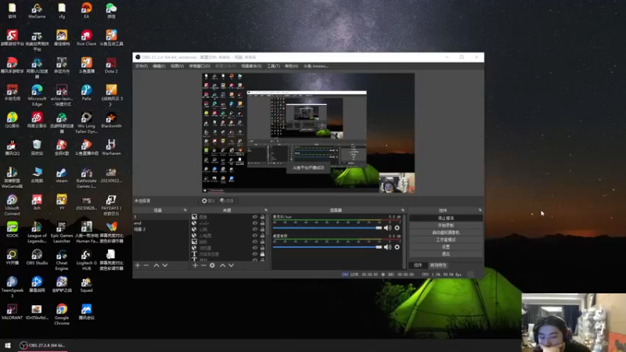The image size is (626, 352).
Task: Open OBS Studio desktop shortcut
Action: pyautogui.click(x=37, y=257)
